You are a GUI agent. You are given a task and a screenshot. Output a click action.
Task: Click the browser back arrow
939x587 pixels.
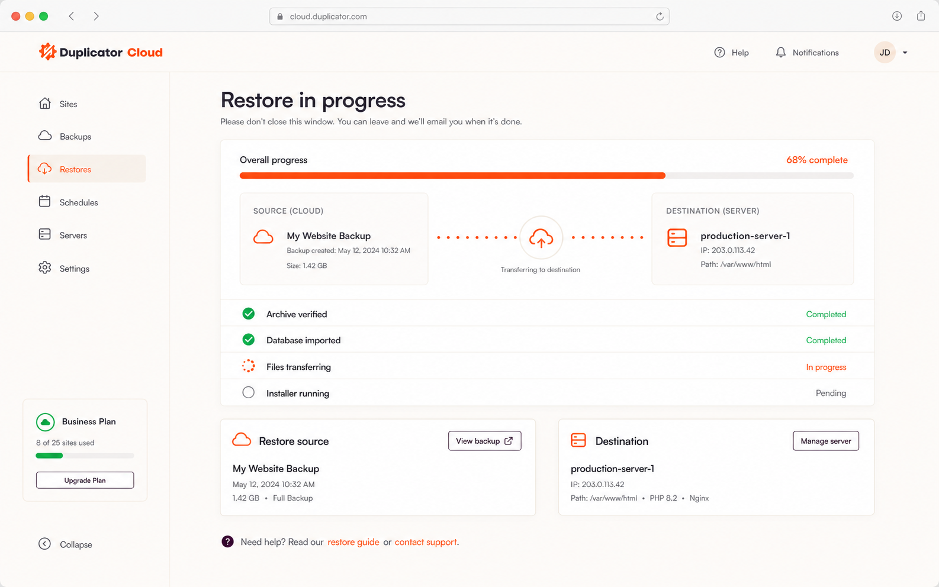(x=72, y=16)
